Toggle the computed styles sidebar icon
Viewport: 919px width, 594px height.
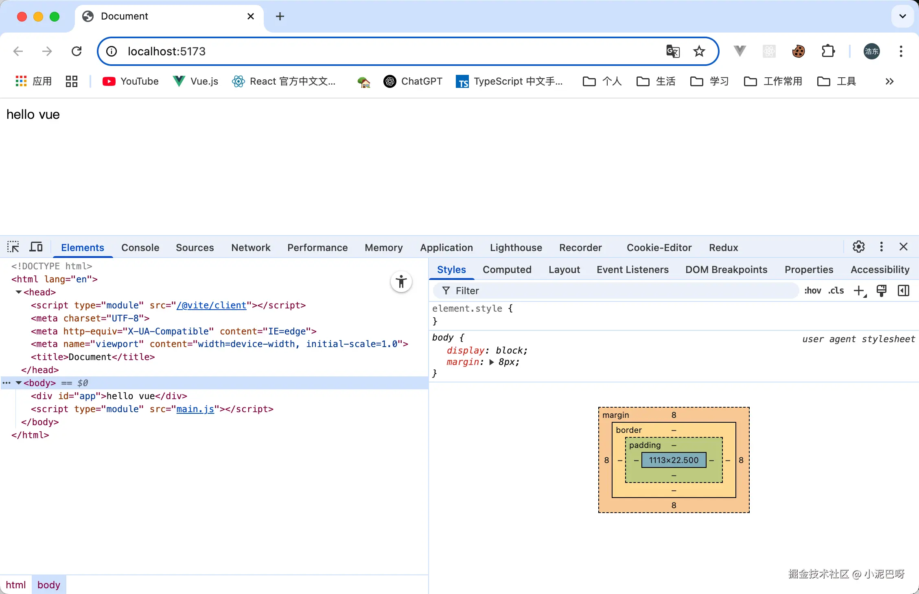point(903,290)
